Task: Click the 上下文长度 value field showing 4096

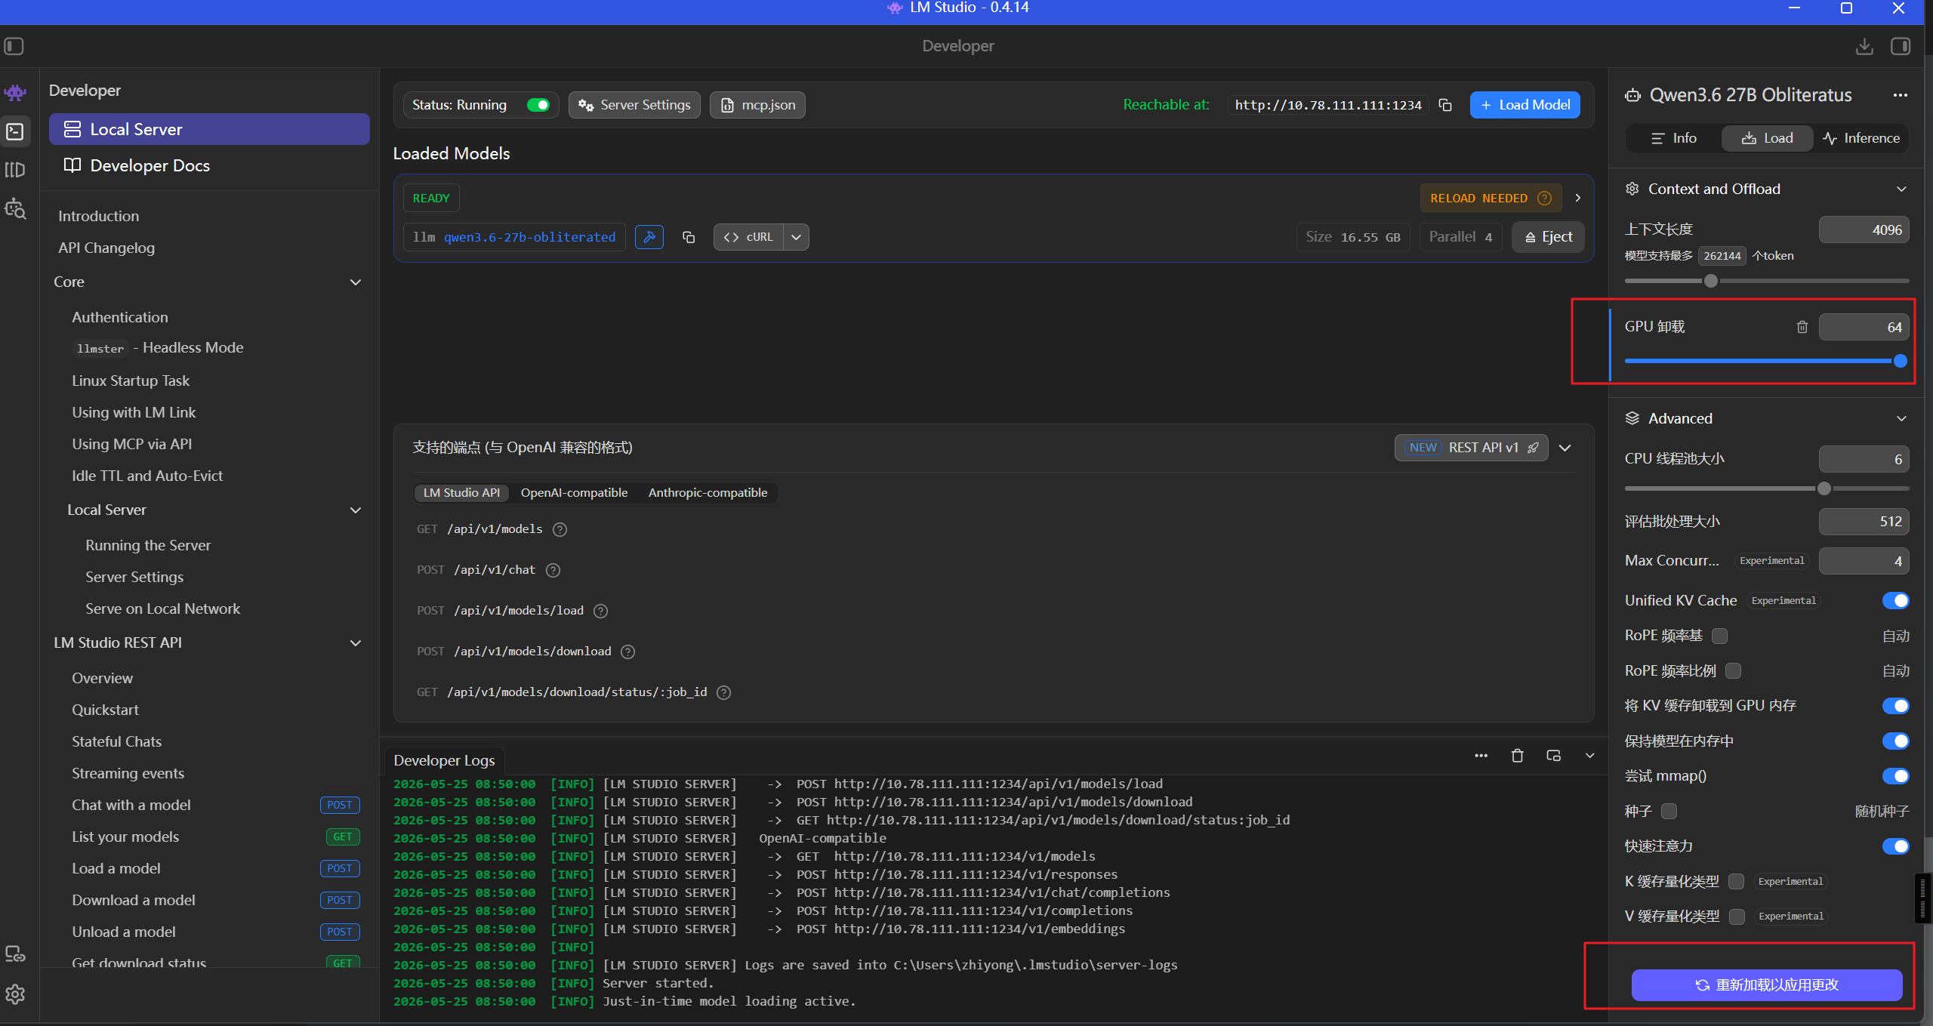Action: pyautogui.click(x=1864, y=230)
